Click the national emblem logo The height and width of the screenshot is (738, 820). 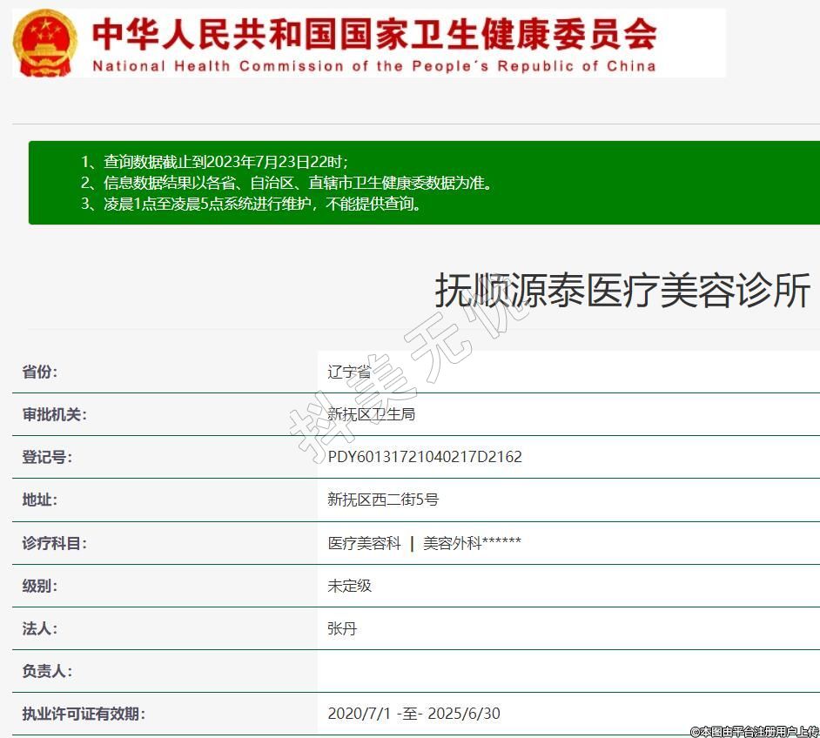45,43
